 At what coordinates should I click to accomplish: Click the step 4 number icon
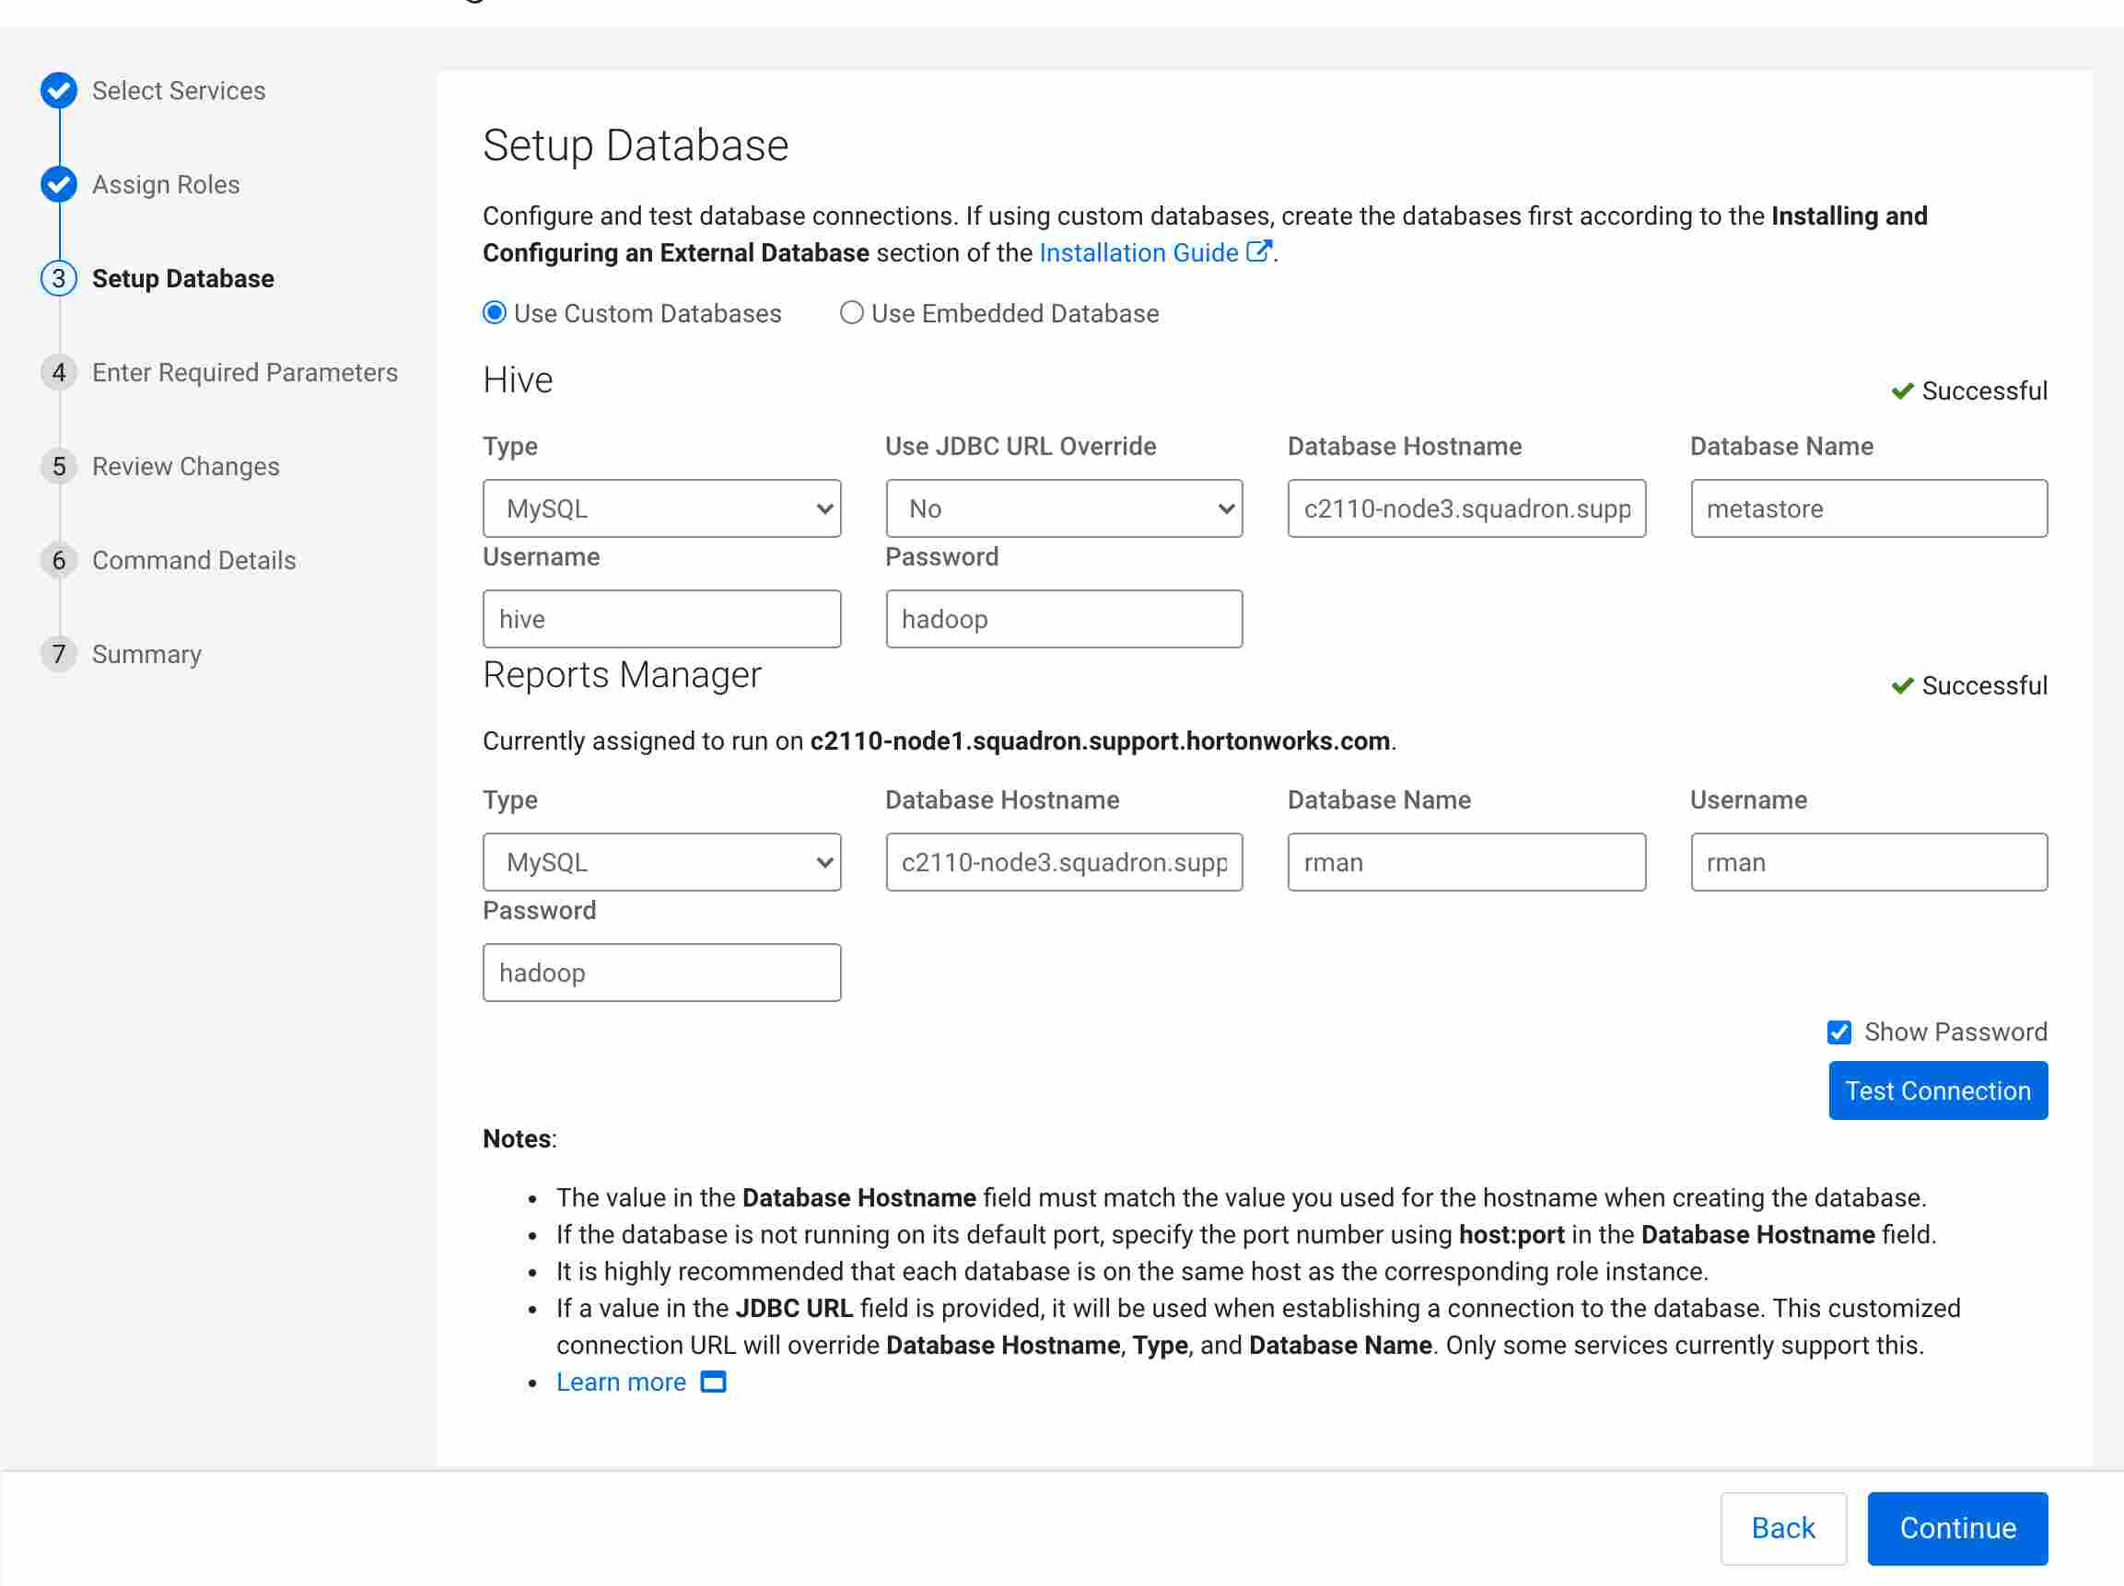(59, 372)
